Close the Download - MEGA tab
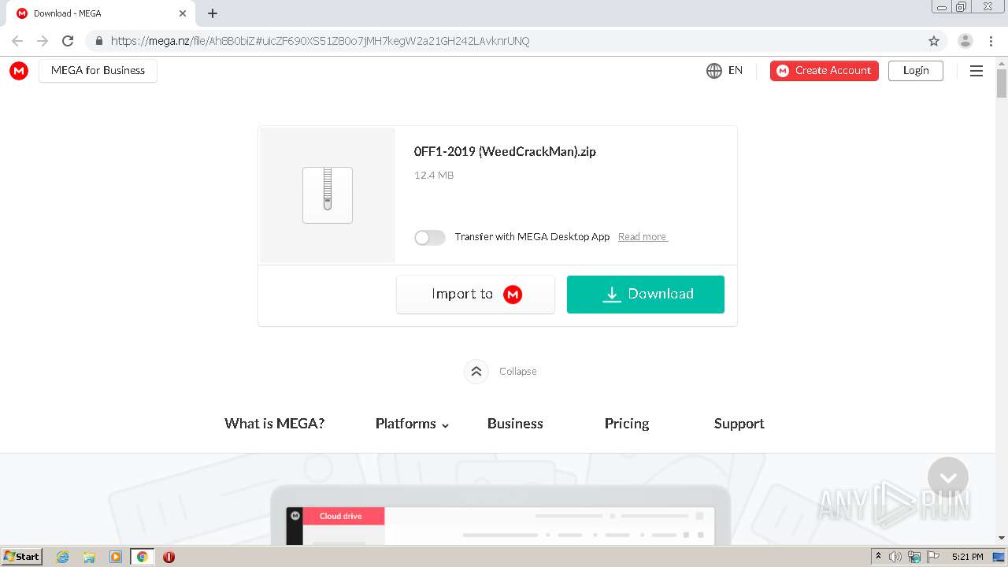1008x567 pixels. click(x=183, y=13)
